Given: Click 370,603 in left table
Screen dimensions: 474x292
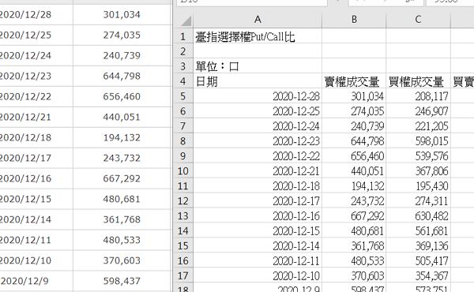Looking at the screenshot, I should tap(122, 260).
